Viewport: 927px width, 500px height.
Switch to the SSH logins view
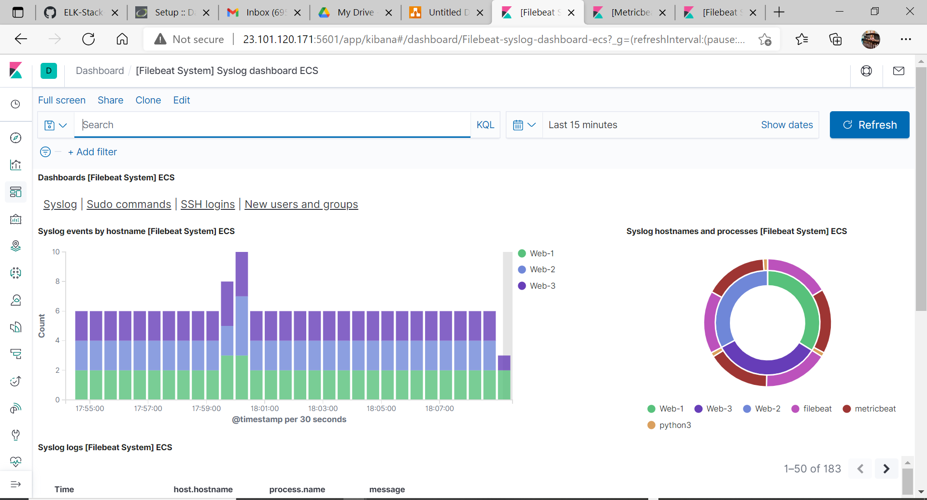click(207, 204)
